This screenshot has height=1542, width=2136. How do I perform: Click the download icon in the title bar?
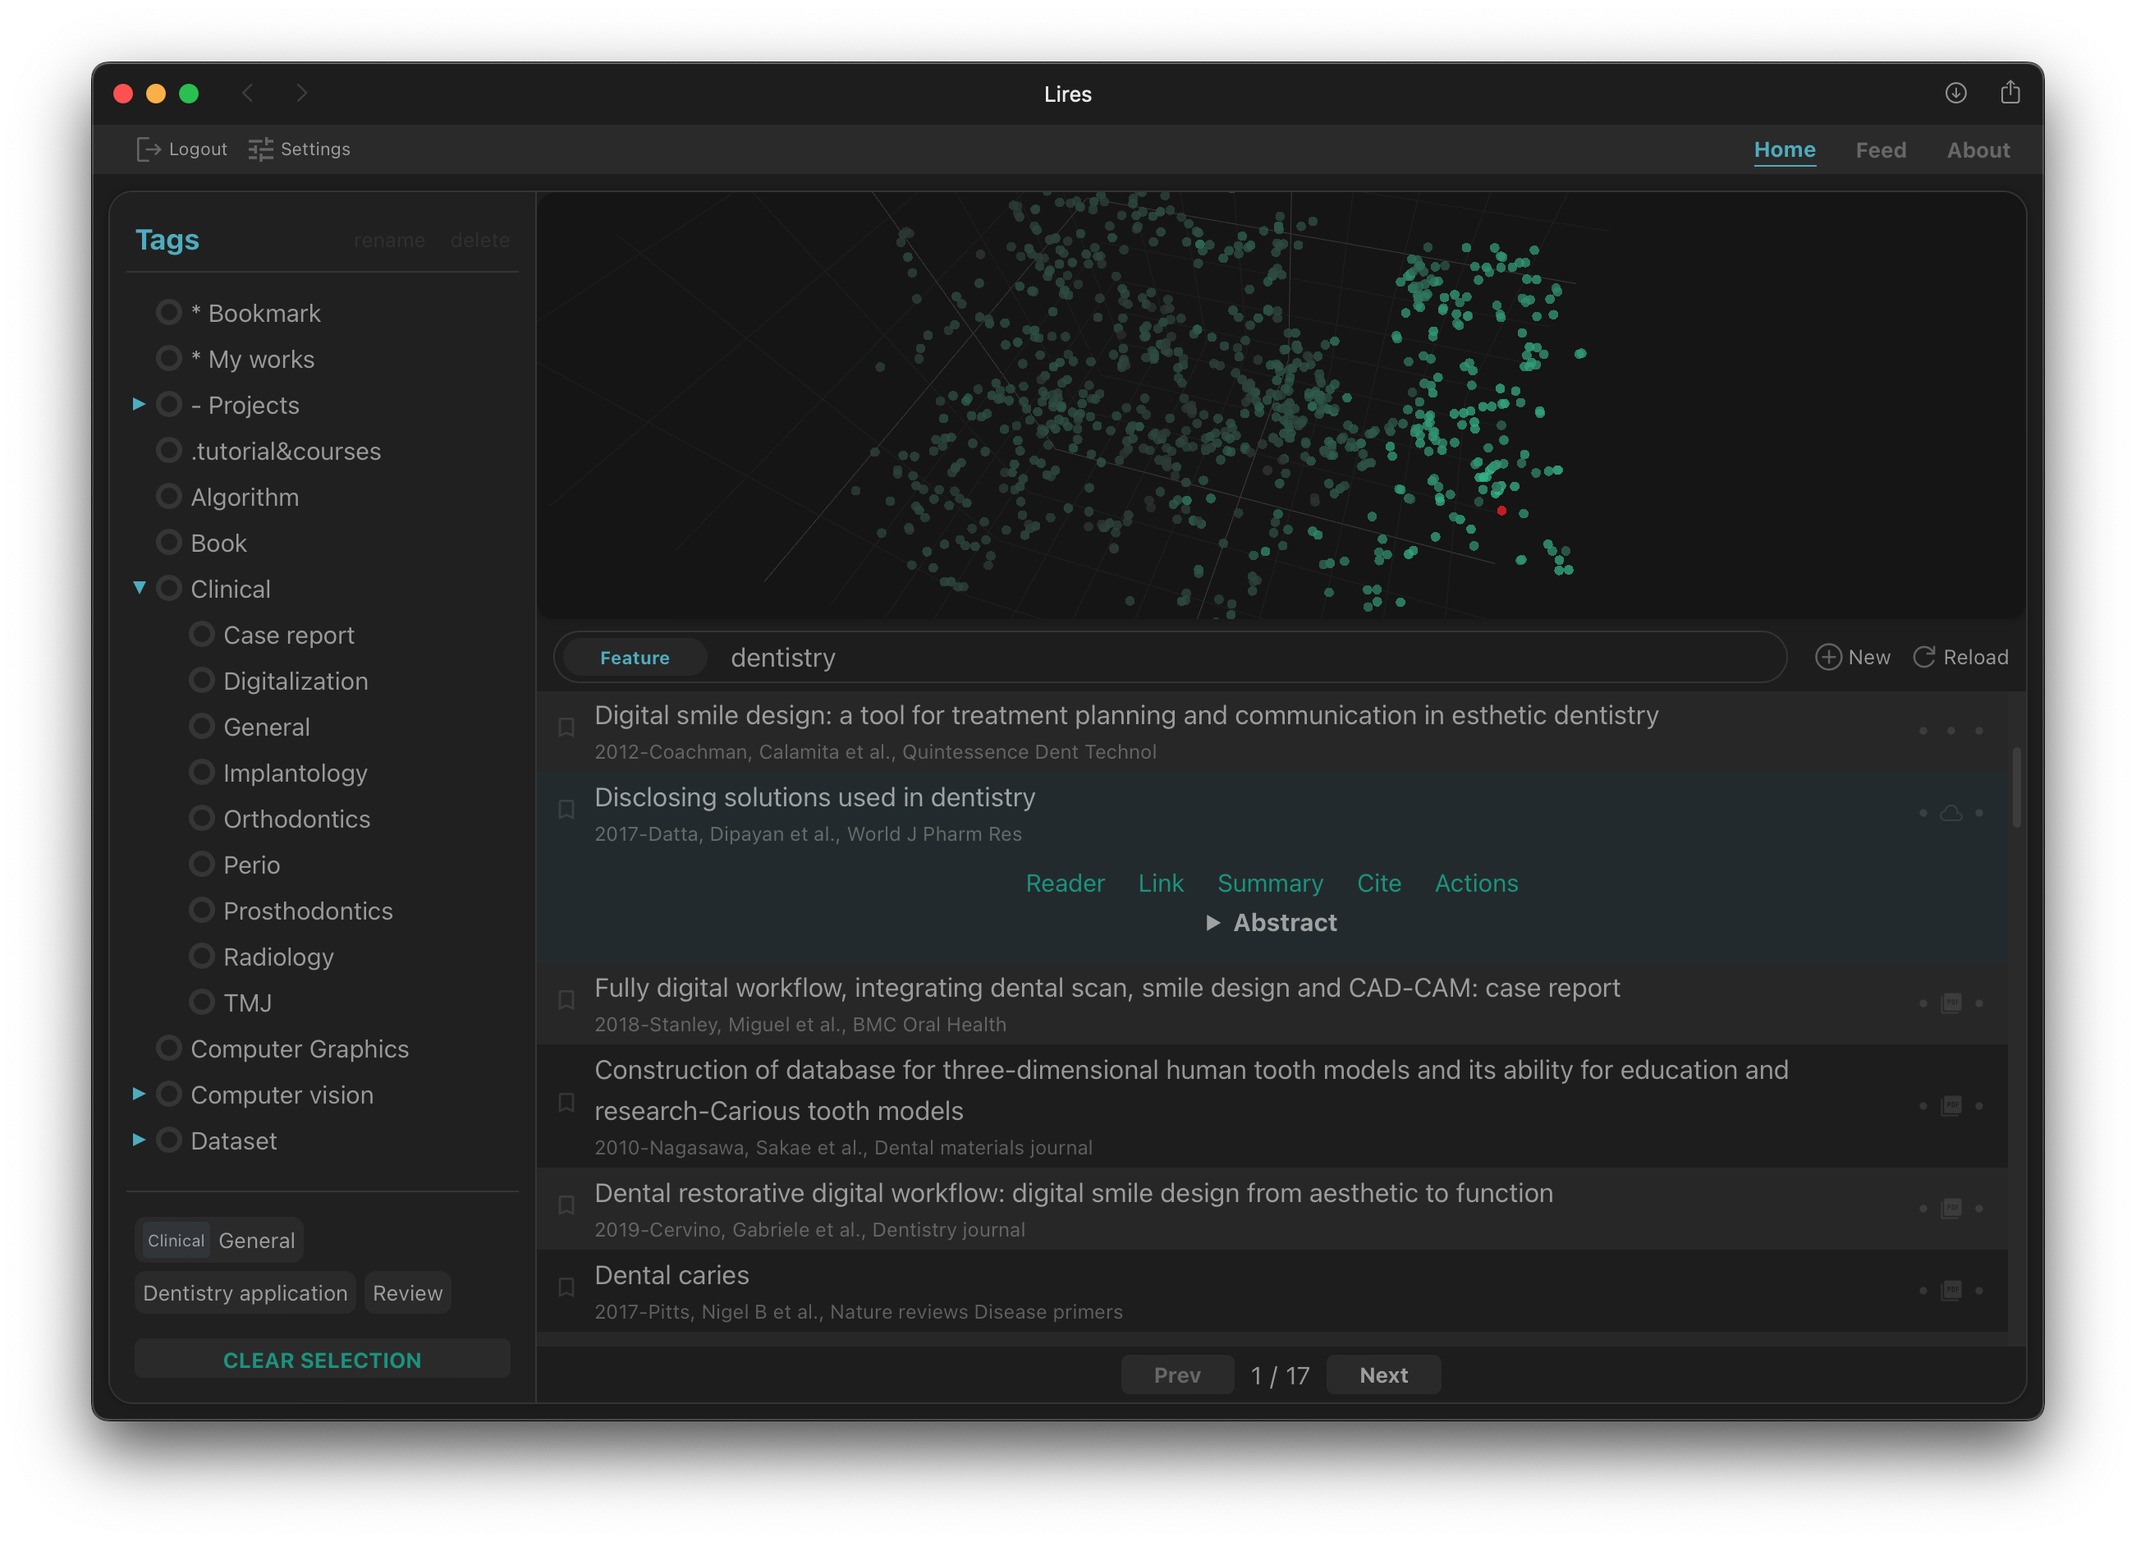coord(1955,92)
